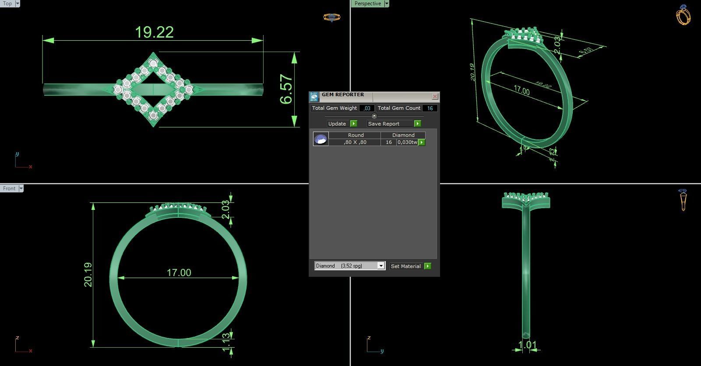This screenshot has height=366, width=701.
Task: Click the perspective ring view icon
Action: pos(683,15)
